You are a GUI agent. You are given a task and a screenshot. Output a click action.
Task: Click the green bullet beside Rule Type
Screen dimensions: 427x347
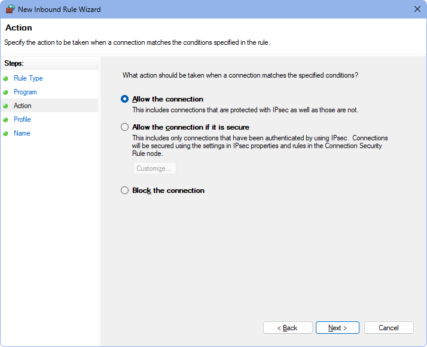pos(6,78)
